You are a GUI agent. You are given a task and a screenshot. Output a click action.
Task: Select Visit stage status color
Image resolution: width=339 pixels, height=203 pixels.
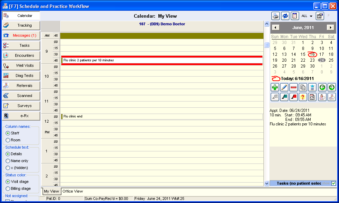8,182
